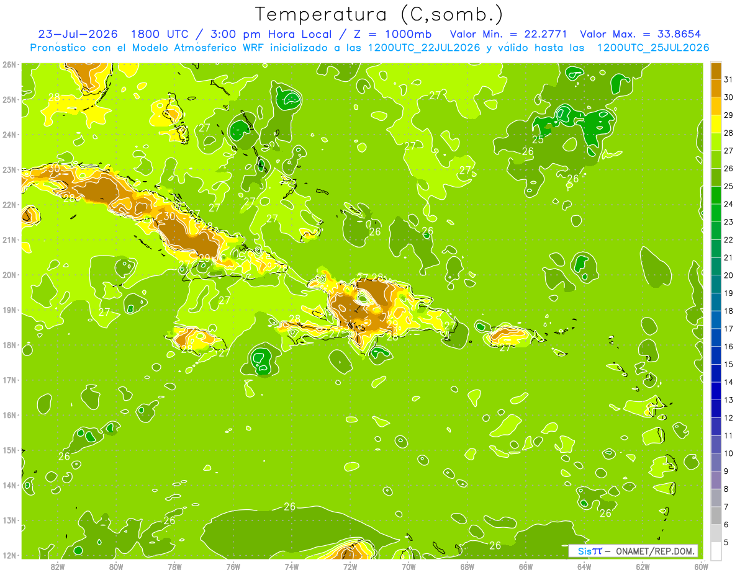Click the 21N latitude axis label

(x=9, y=239)
